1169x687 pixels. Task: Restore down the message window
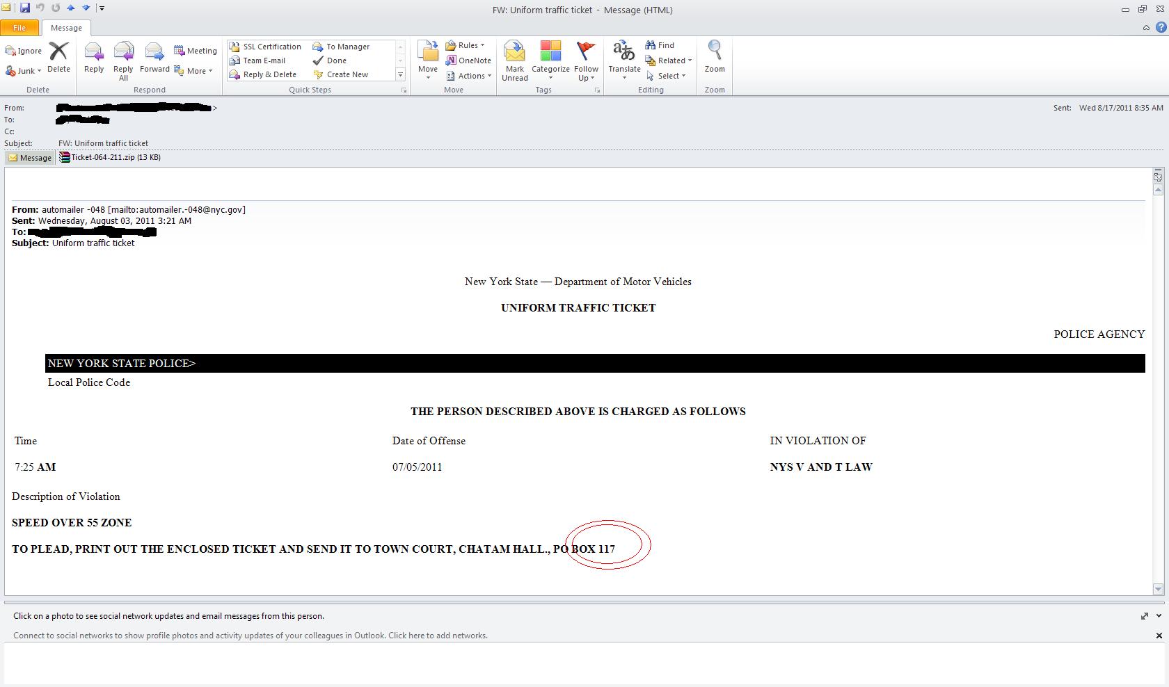point(1142,9)
